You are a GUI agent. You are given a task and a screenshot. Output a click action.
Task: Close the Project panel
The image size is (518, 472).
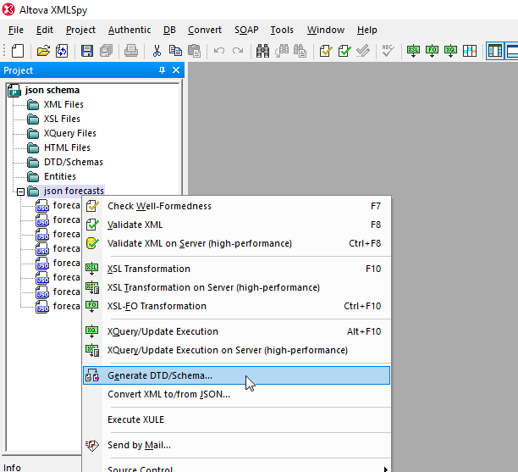click(176, 70)
